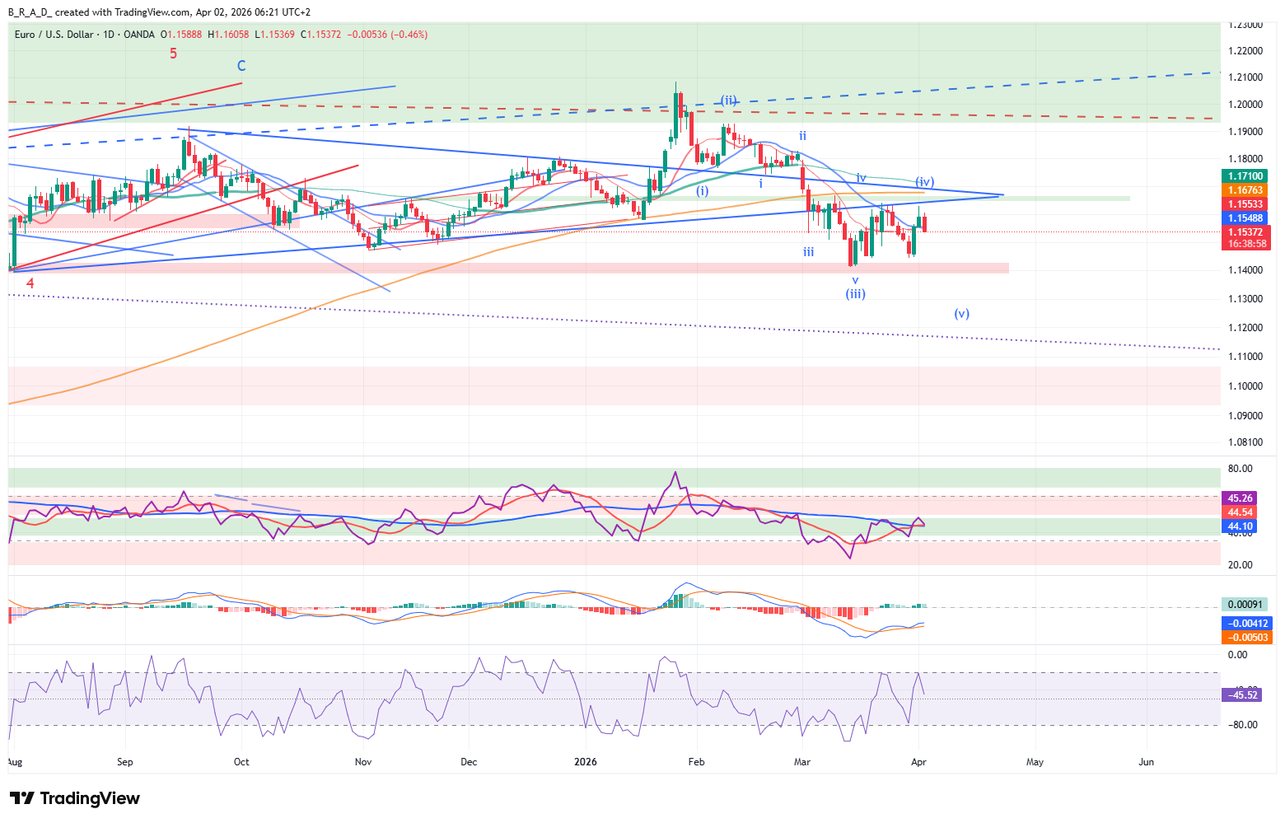Screen dimensions: 1285x823
Task: Click the 2026 label on the time axis
Action: (585, 762)
